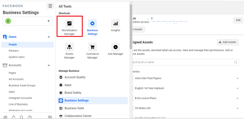Click the Users people icon in sidebar
The width and height of the screenshot is (244, 119).
click(5, 37)
